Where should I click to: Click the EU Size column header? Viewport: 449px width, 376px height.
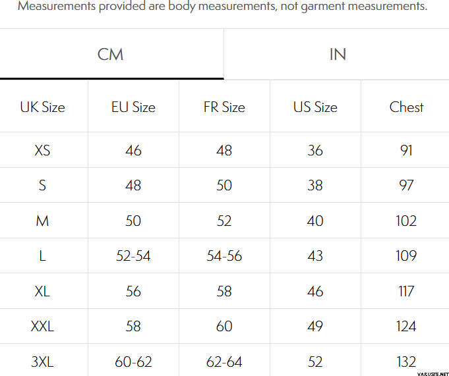(133, 107)
